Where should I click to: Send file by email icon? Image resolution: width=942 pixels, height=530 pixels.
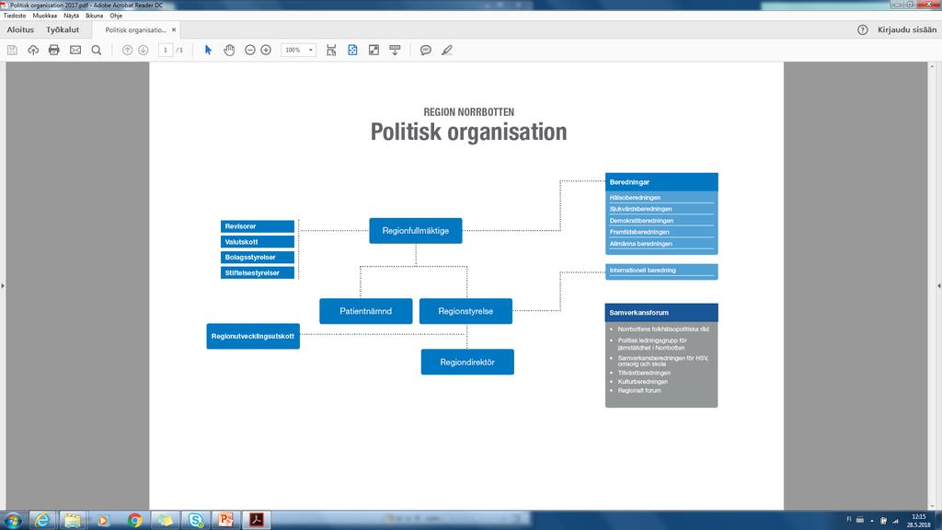75,51
